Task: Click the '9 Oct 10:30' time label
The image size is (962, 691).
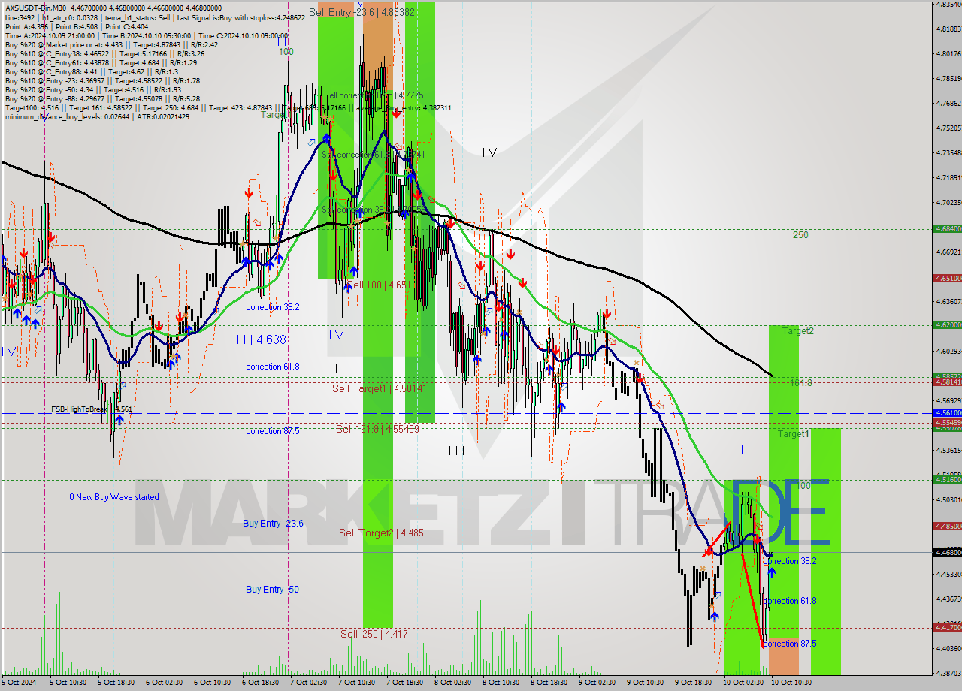Action: (646, 683)
